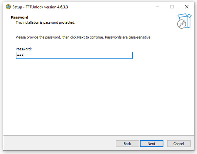
Task: Focus the Password input field
Action: [74, 55]
